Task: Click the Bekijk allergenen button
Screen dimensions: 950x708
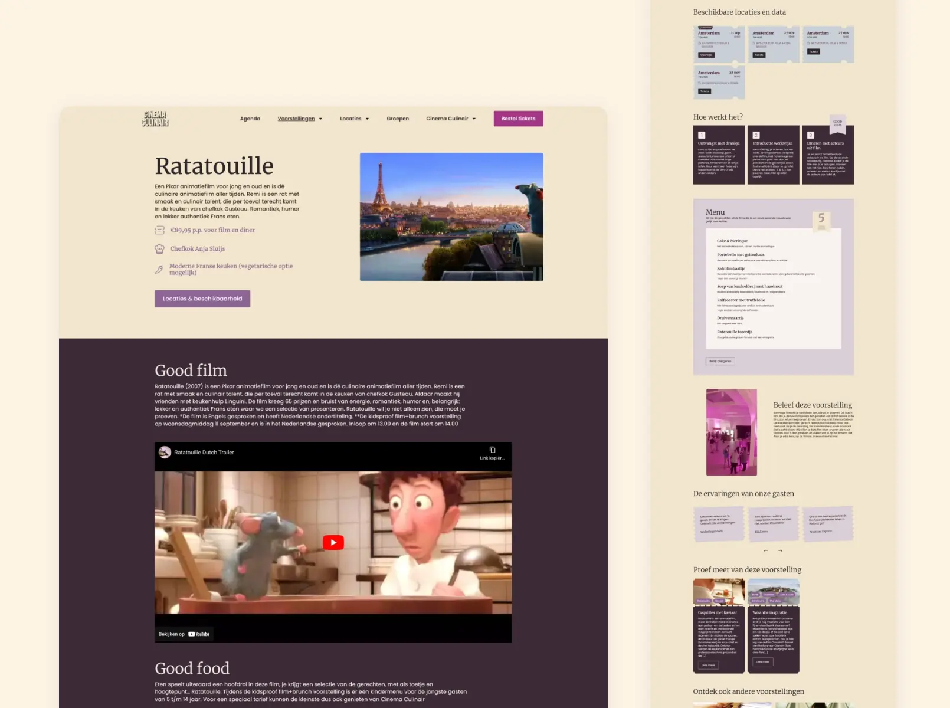Action: click(720, 361)
